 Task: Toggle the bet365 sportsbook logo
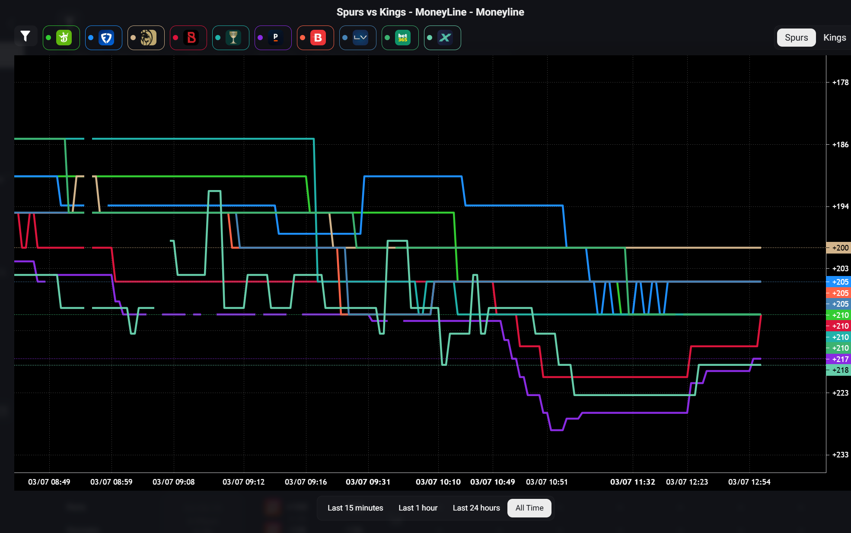(400, 38)
